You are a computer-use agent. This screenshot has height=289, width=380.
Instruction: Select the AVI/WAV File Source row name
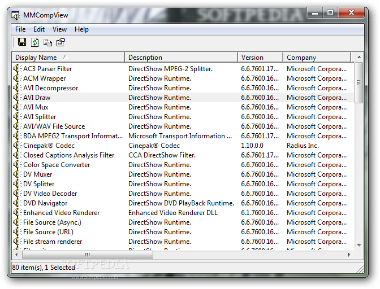[x=54, y=126]
